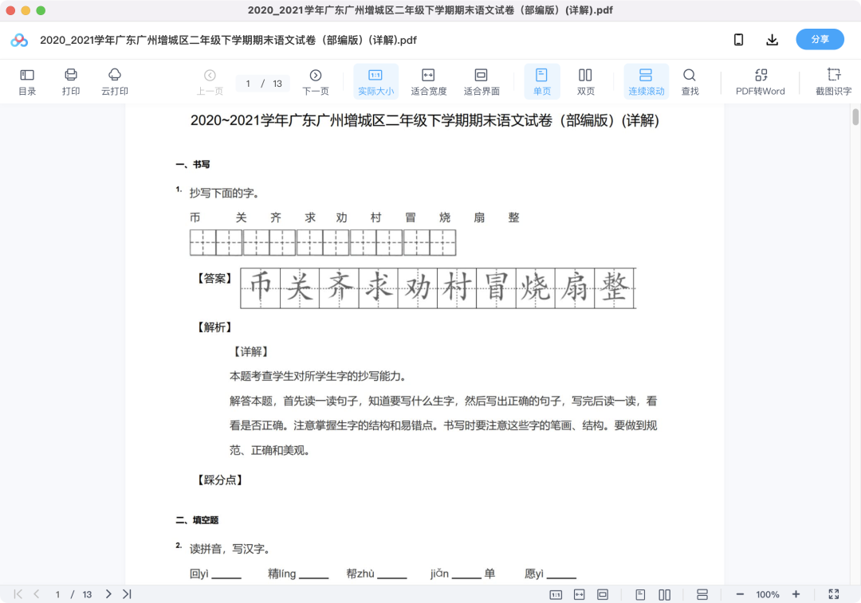The image size is (861, 603).
Task: Click the 100% zoom level value
Action: [x=768, y=595]
